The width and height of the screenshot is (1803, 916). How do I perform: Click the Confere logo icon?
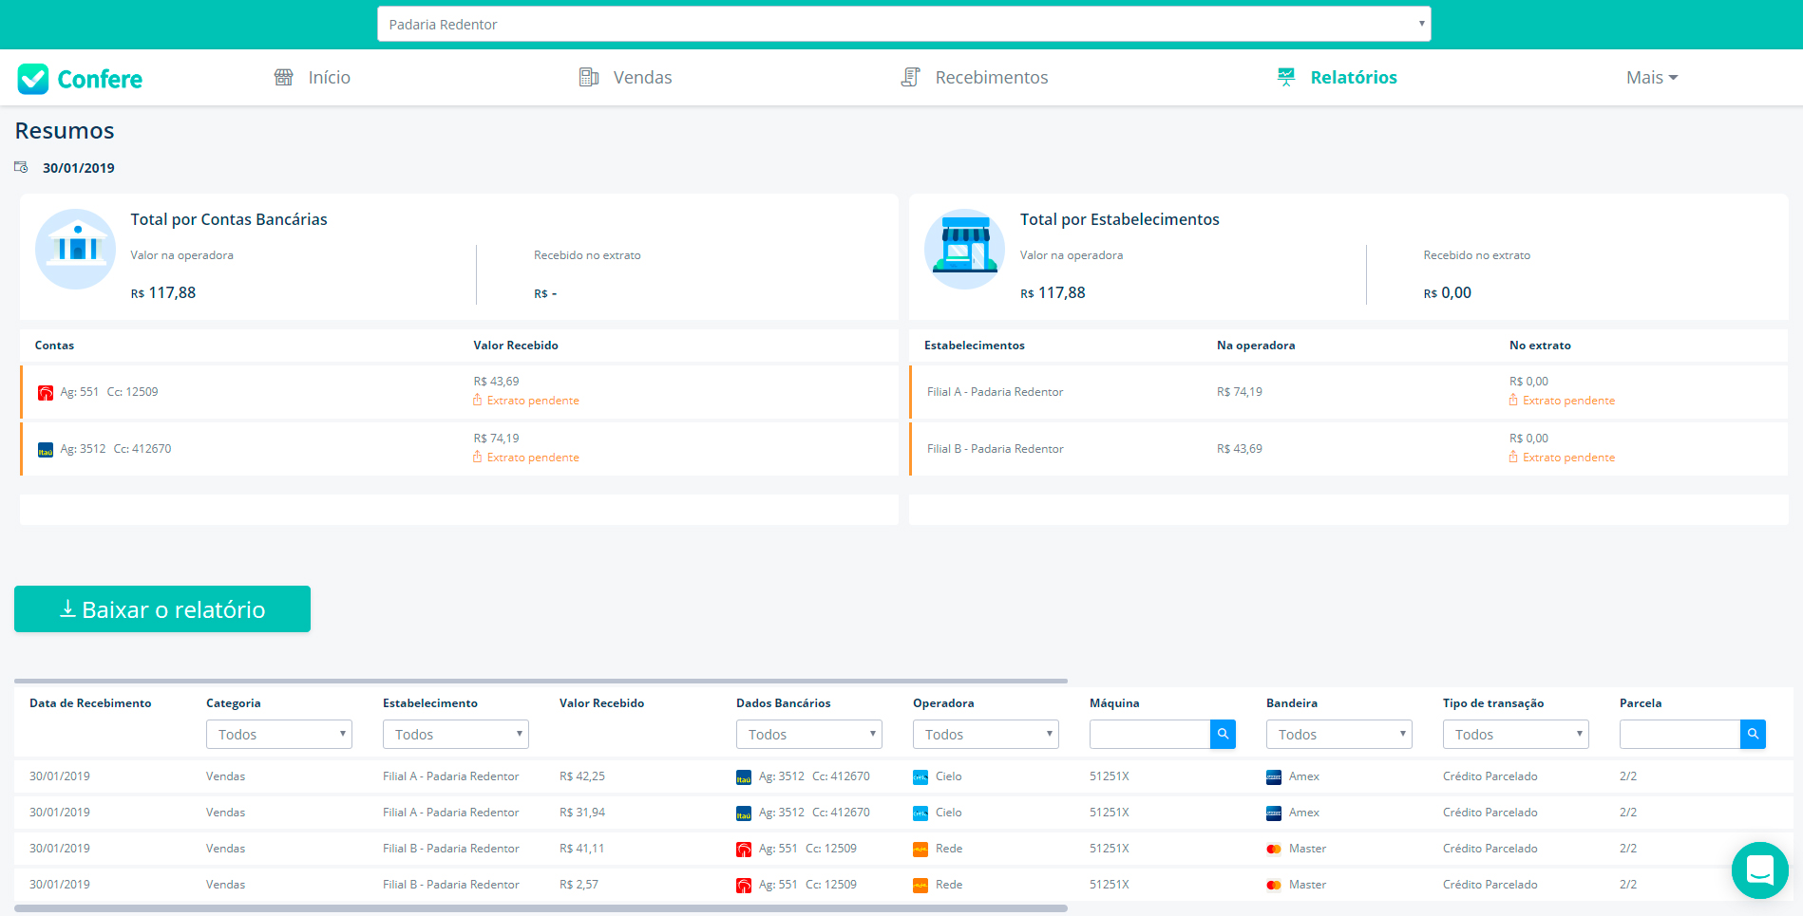(33, 79)
